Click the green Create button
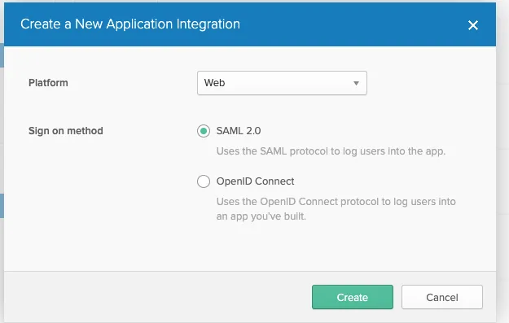The width and height of the screenshot is (509, 323). coord(352,297)
